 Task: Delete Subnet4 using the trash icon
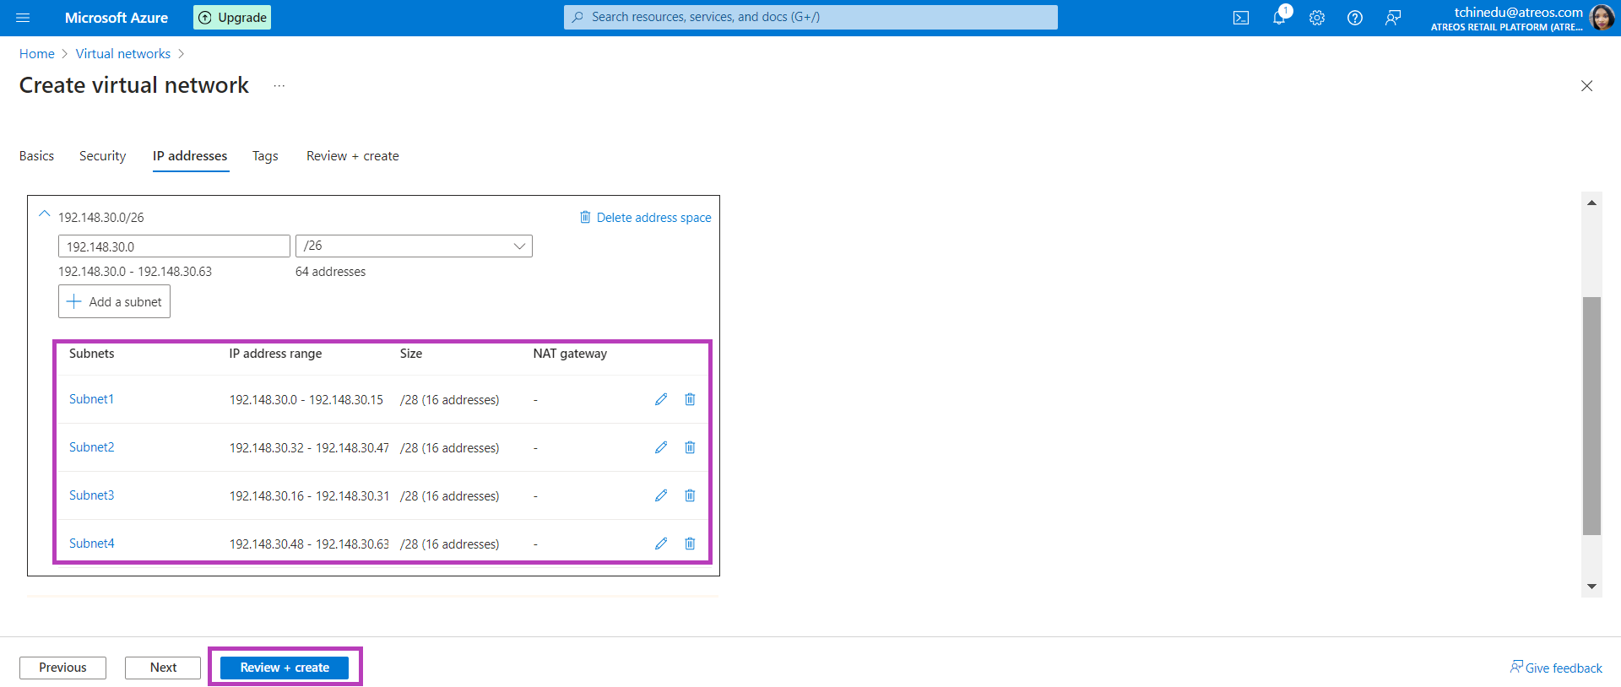tap(690, 544)
